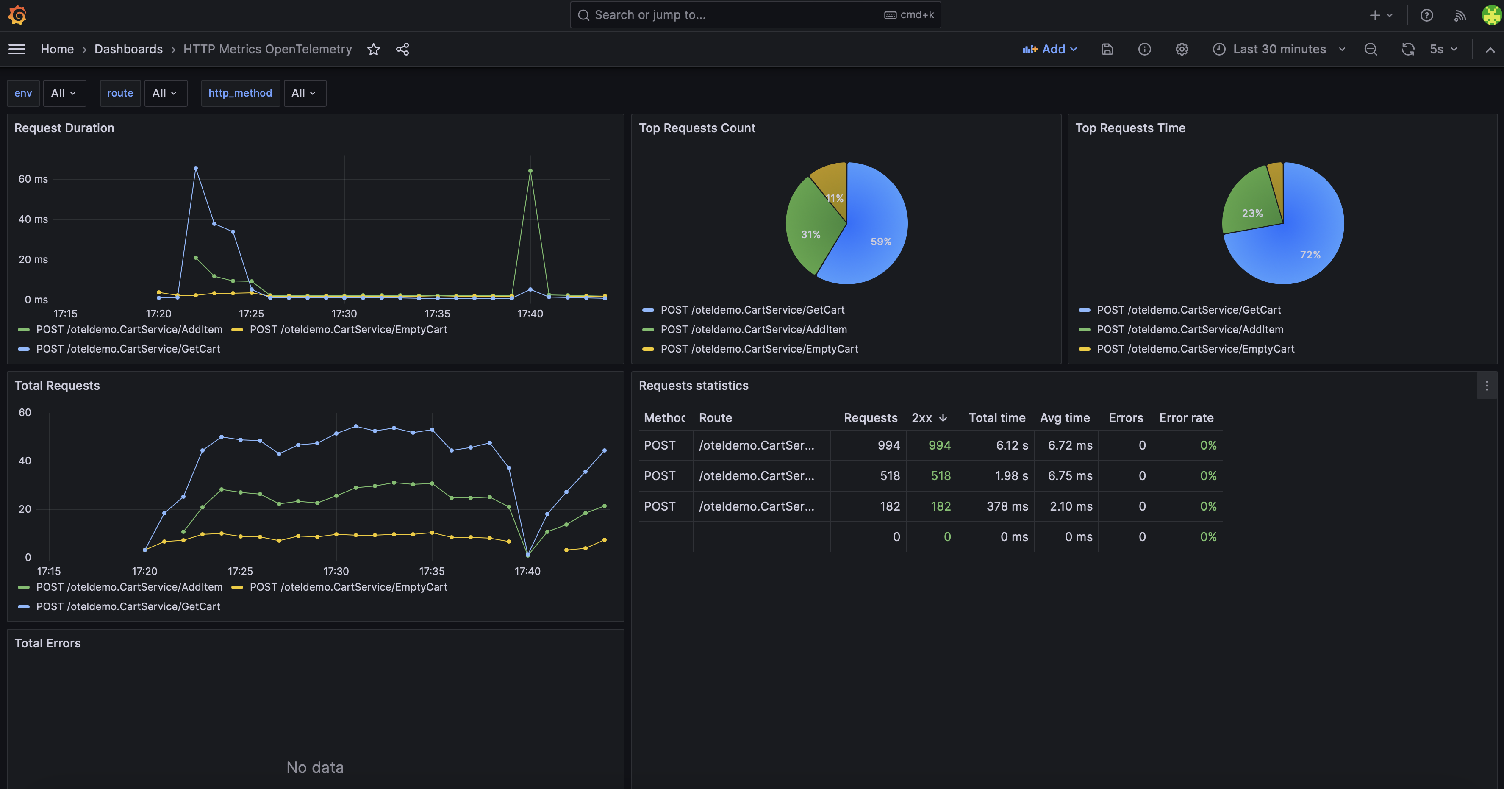The width and height of the screenshot is (1504, 789).
Task: Click the http_method variable label
Action: (x=240, y=94)
